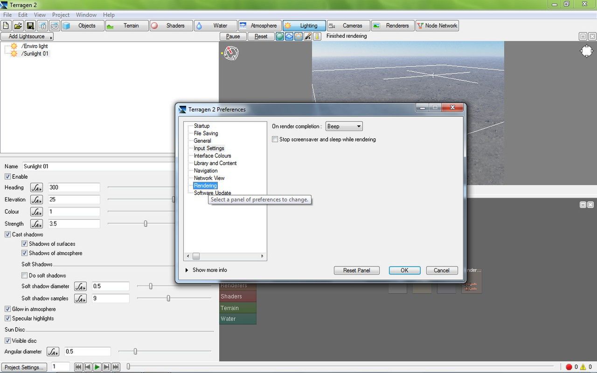This screenshot has width=597, height=373.
Task: Toggle Shadows of atmosphere checkbox
Action: 24,253
